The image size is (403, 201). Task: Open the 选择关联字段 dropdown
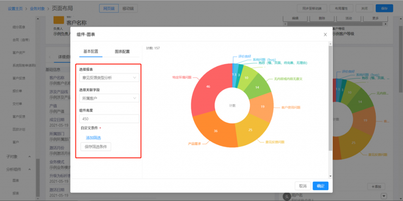coord(109,98)
